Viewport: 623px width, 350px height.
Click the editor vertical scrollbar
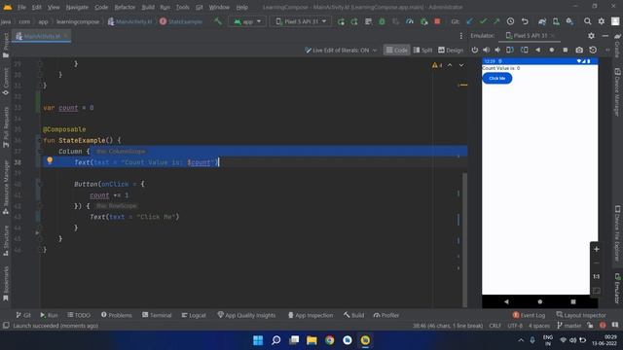pos(465,240)
